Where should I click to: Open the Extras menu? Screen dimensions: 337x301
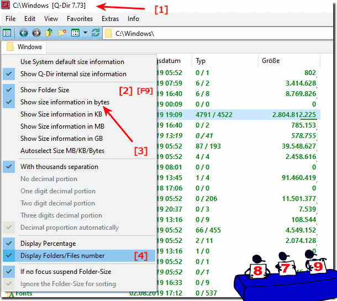tap(110, 19)
